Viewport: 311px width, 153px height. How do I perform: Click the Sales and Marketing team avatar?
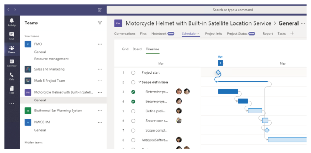[x=28, y=69]
